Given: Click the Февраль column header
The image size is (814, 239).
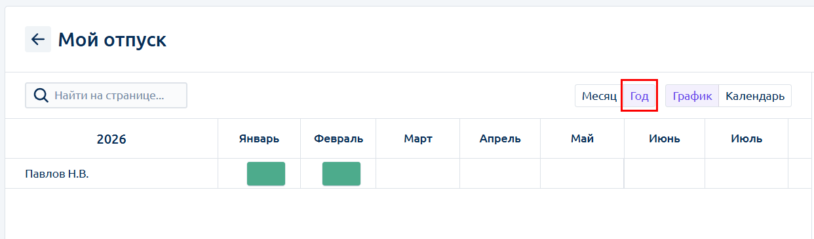Looking at the screenshot, I should 338,138.
